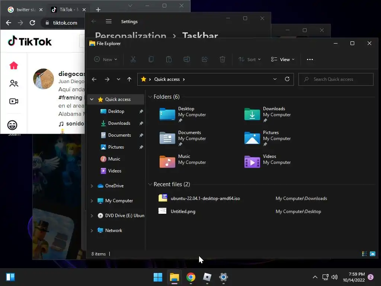Click the Chrome tab search chevron

pos(130,6)
